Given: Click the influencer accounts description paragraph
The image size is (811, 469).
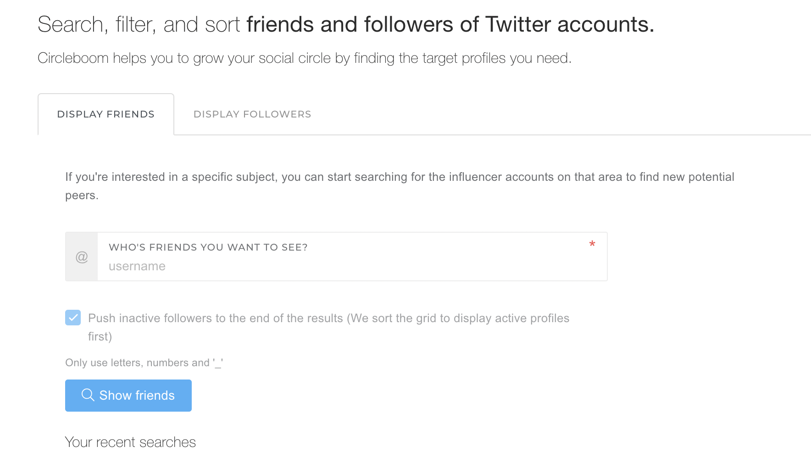Looking at the screenshot, I should coord(400,186).
